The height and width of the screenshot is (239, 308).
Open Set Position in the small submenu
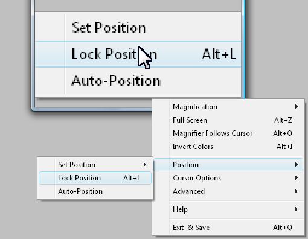(x=95, y=165)
